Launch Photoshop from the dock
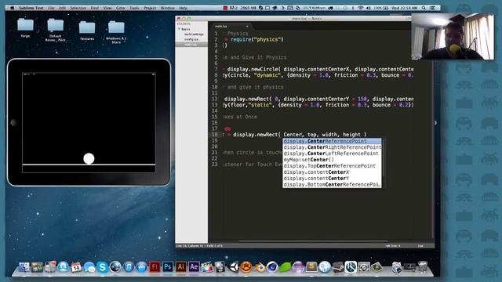Viewport: 502px width, 282px height. tap(168, 267)
